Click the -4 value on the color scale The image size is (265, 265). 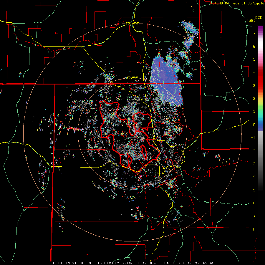(253, 177)
